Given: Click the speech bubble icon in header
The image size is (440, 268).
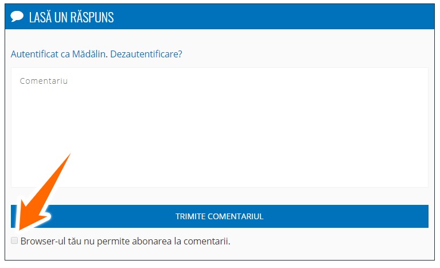Looking at the screenshot, I should (x=17, y=16).
